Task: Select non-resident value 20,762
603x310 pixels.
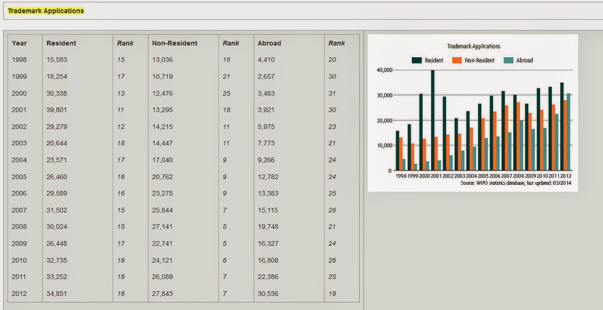Action: tap(162, 177)
